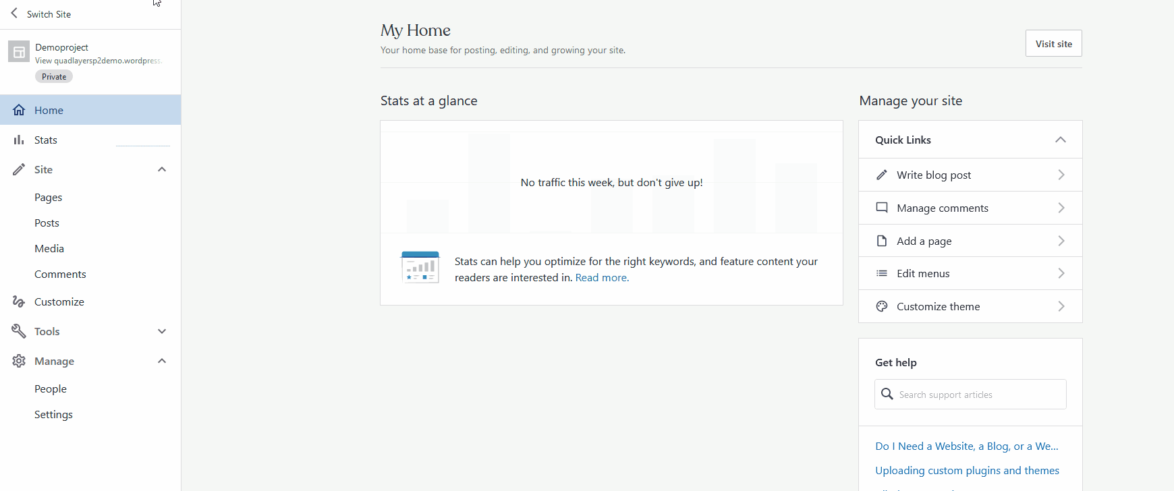
Task: Click the Stats bar chart icon
Action: tap(19, 140)
